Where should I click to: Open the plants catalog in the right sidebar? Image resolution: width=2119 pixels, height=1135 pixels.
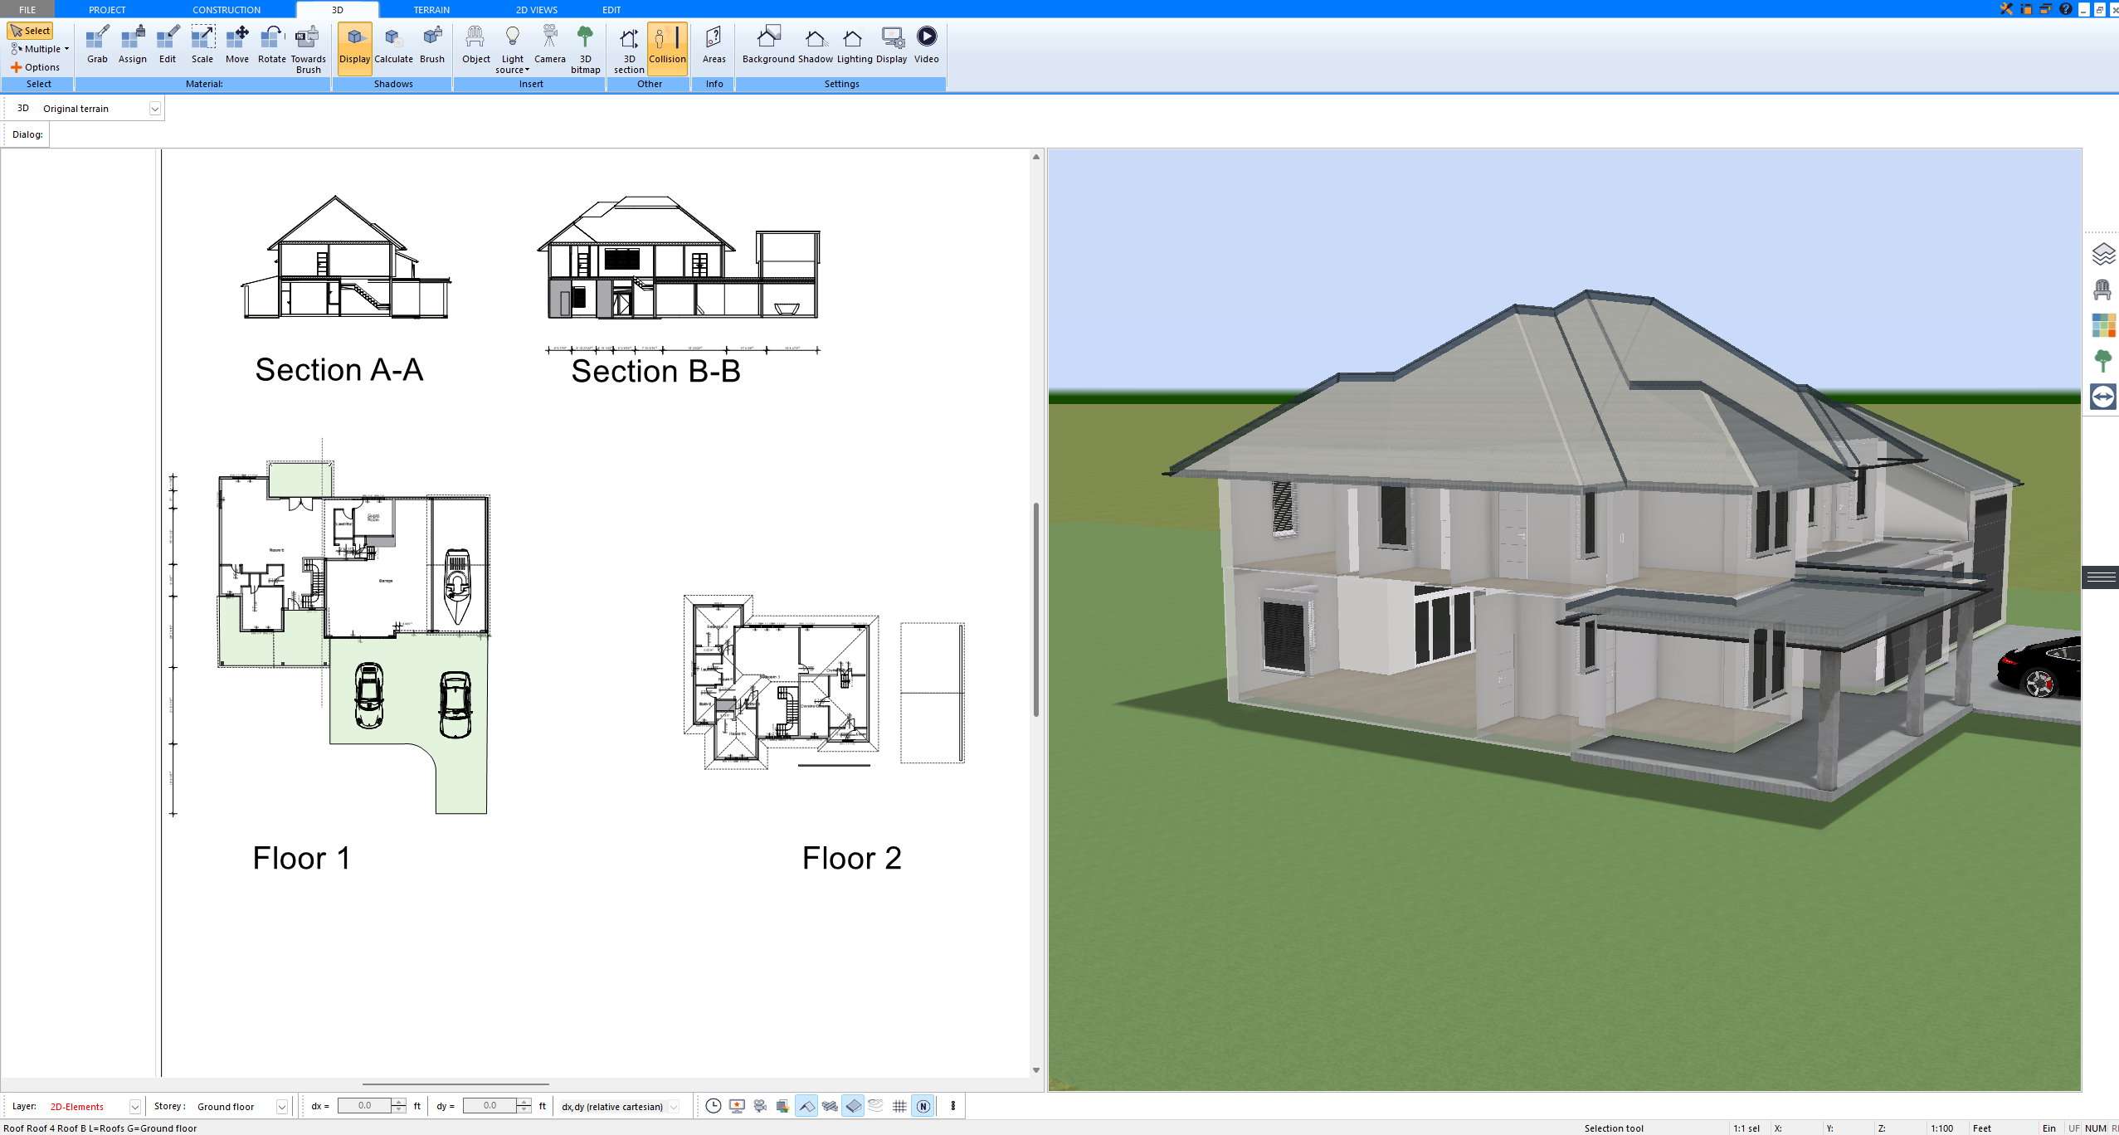[x=2103, y=360]
